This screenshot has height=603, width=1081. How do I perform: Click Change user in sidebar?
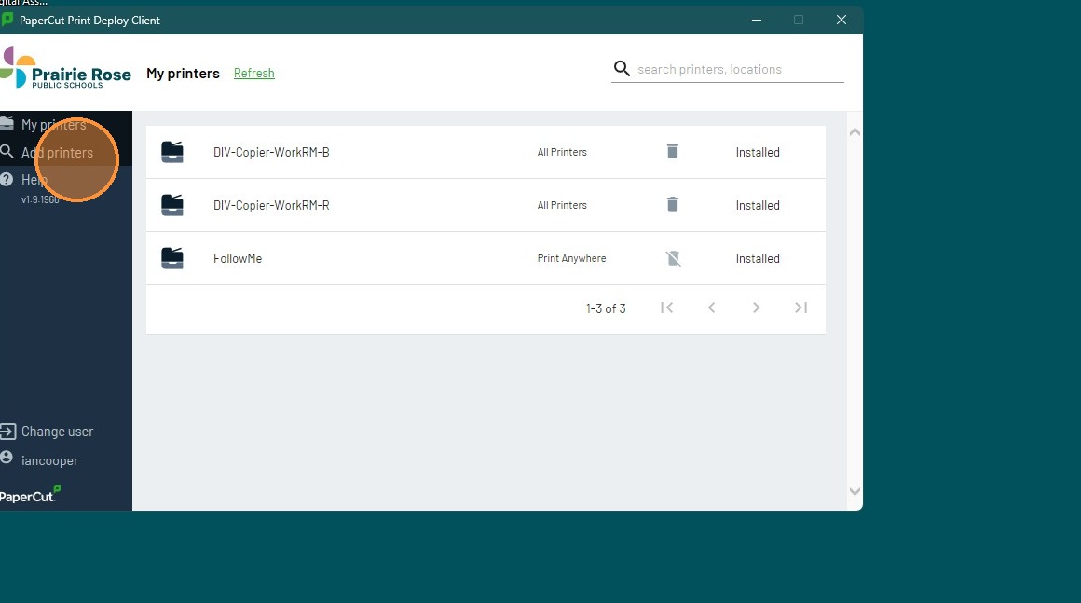57,432
